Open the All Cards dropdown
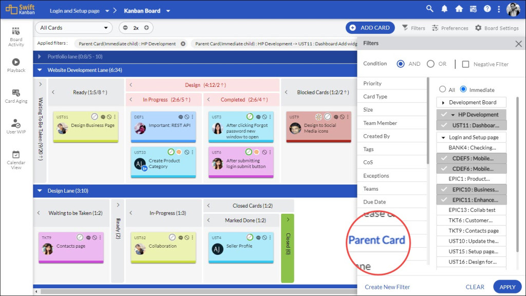 coord(73,27)
